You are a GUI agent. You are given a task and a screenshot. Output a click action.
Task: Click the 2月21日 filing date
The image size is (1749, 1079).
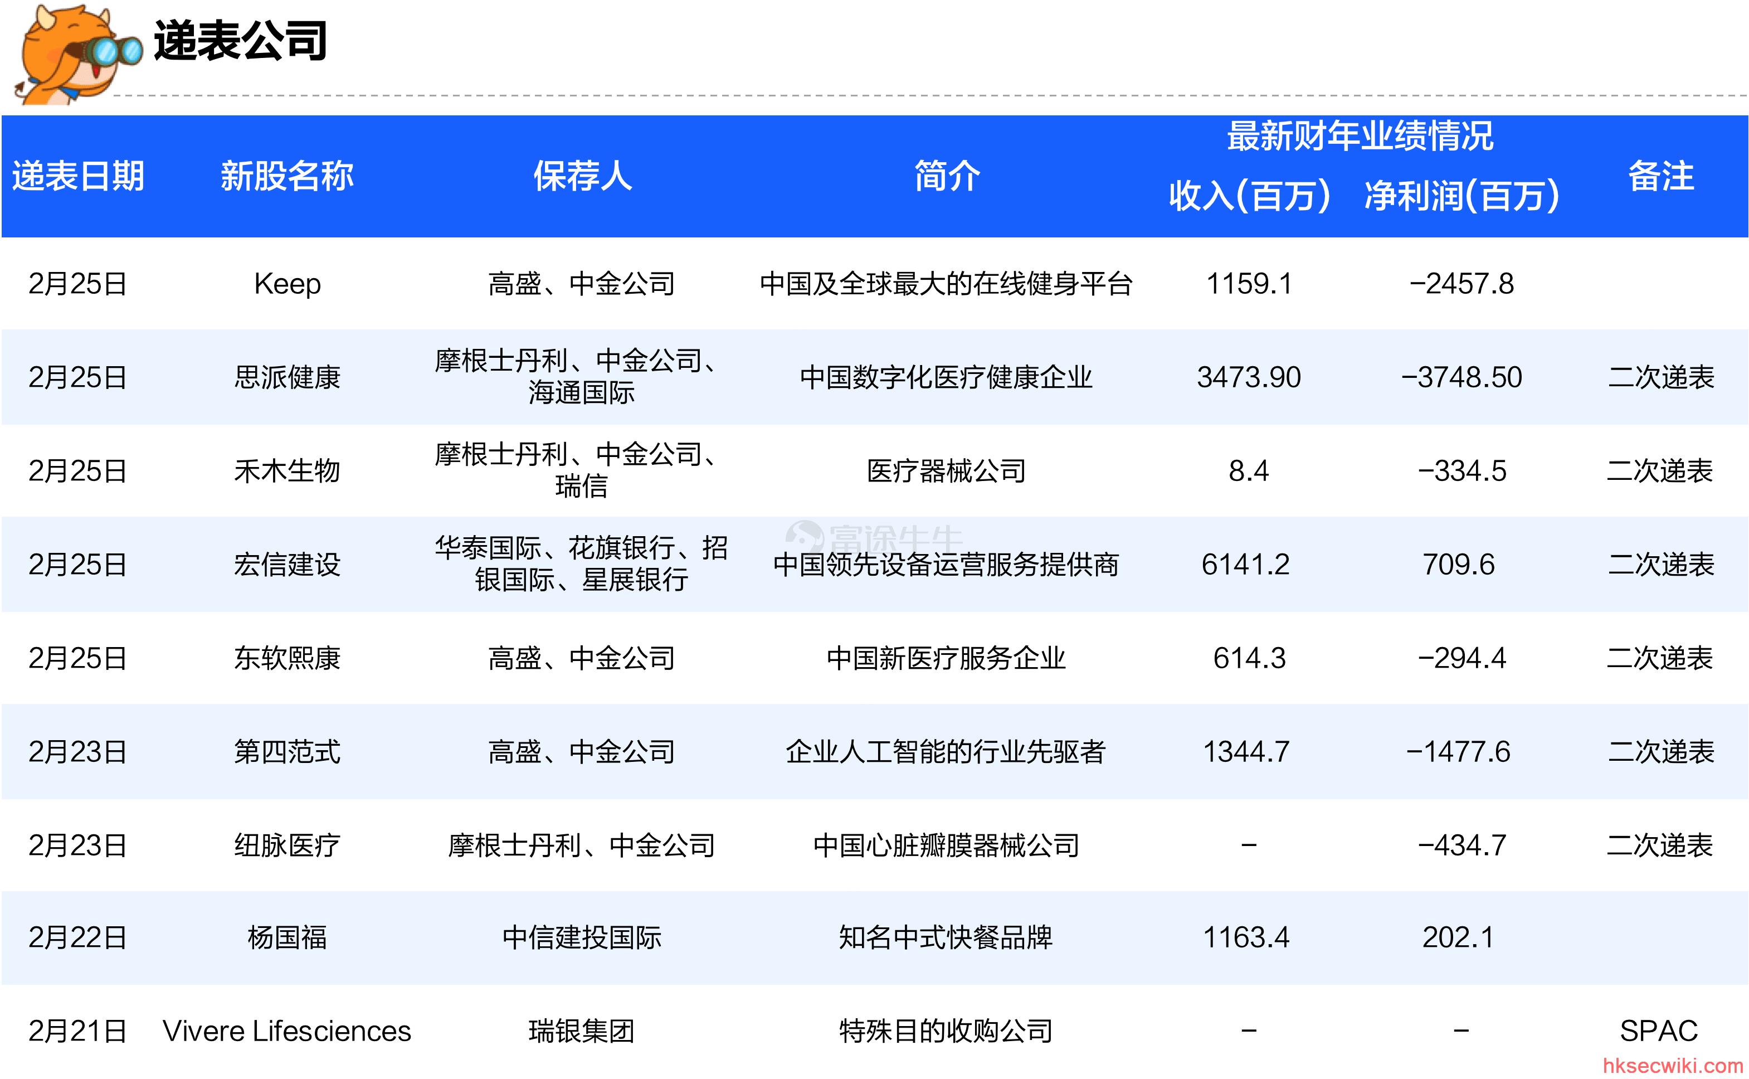[78, 1032]
